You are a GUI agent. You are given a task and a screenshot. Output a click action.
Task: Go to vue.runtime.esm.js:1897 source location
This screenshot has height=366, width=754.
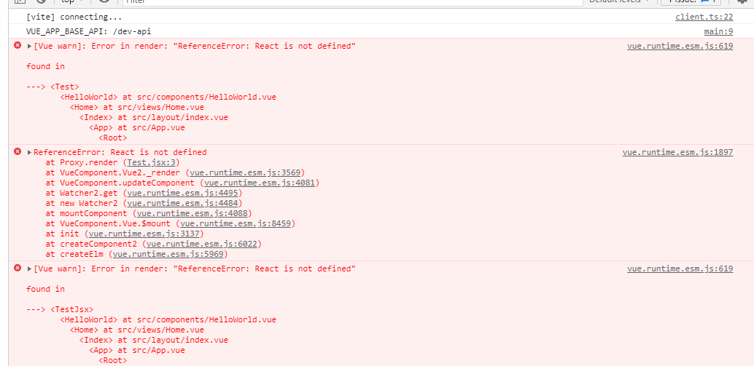(677, 152)
